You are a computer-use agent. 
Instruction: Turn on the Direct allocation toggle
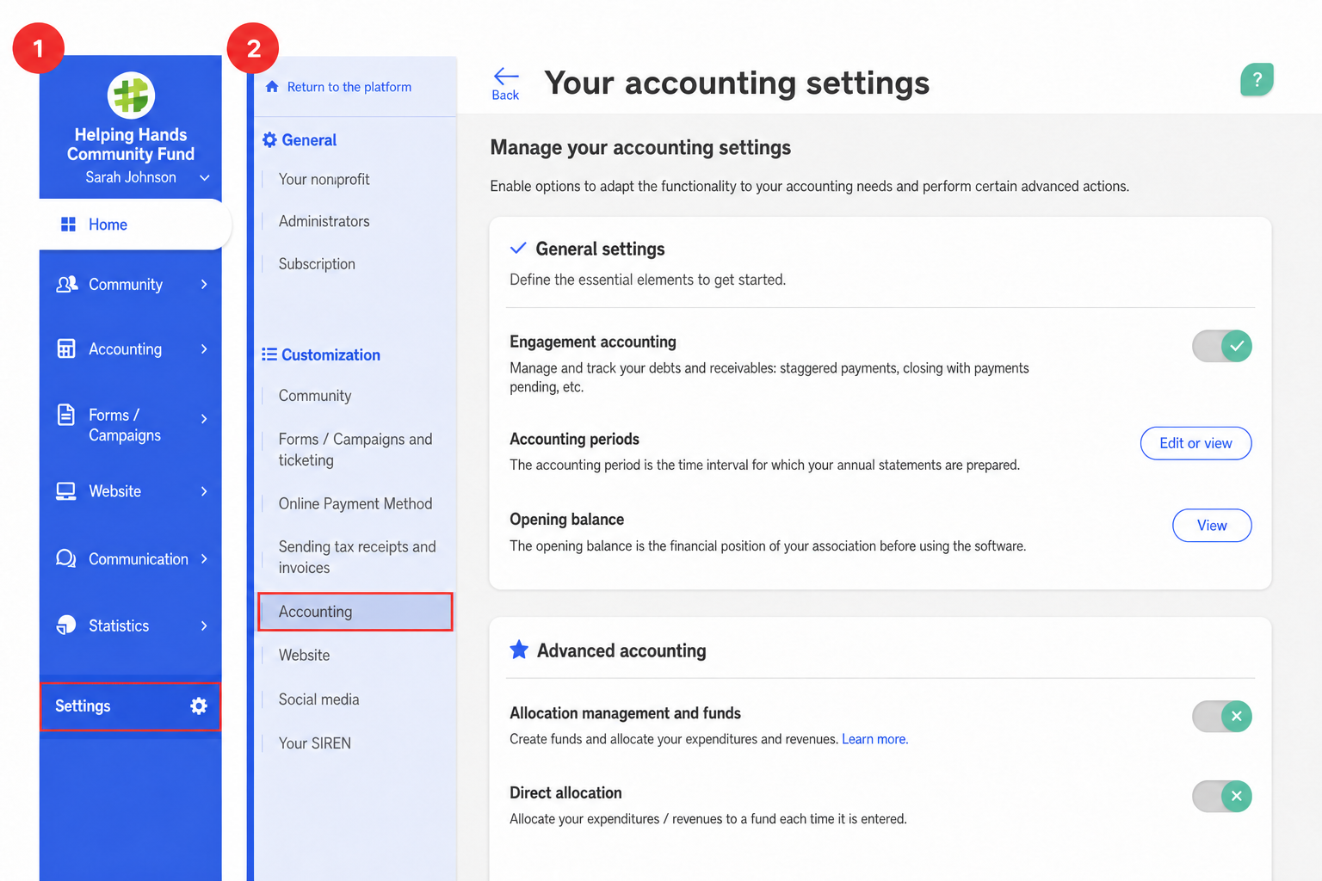coord(1221,796)
